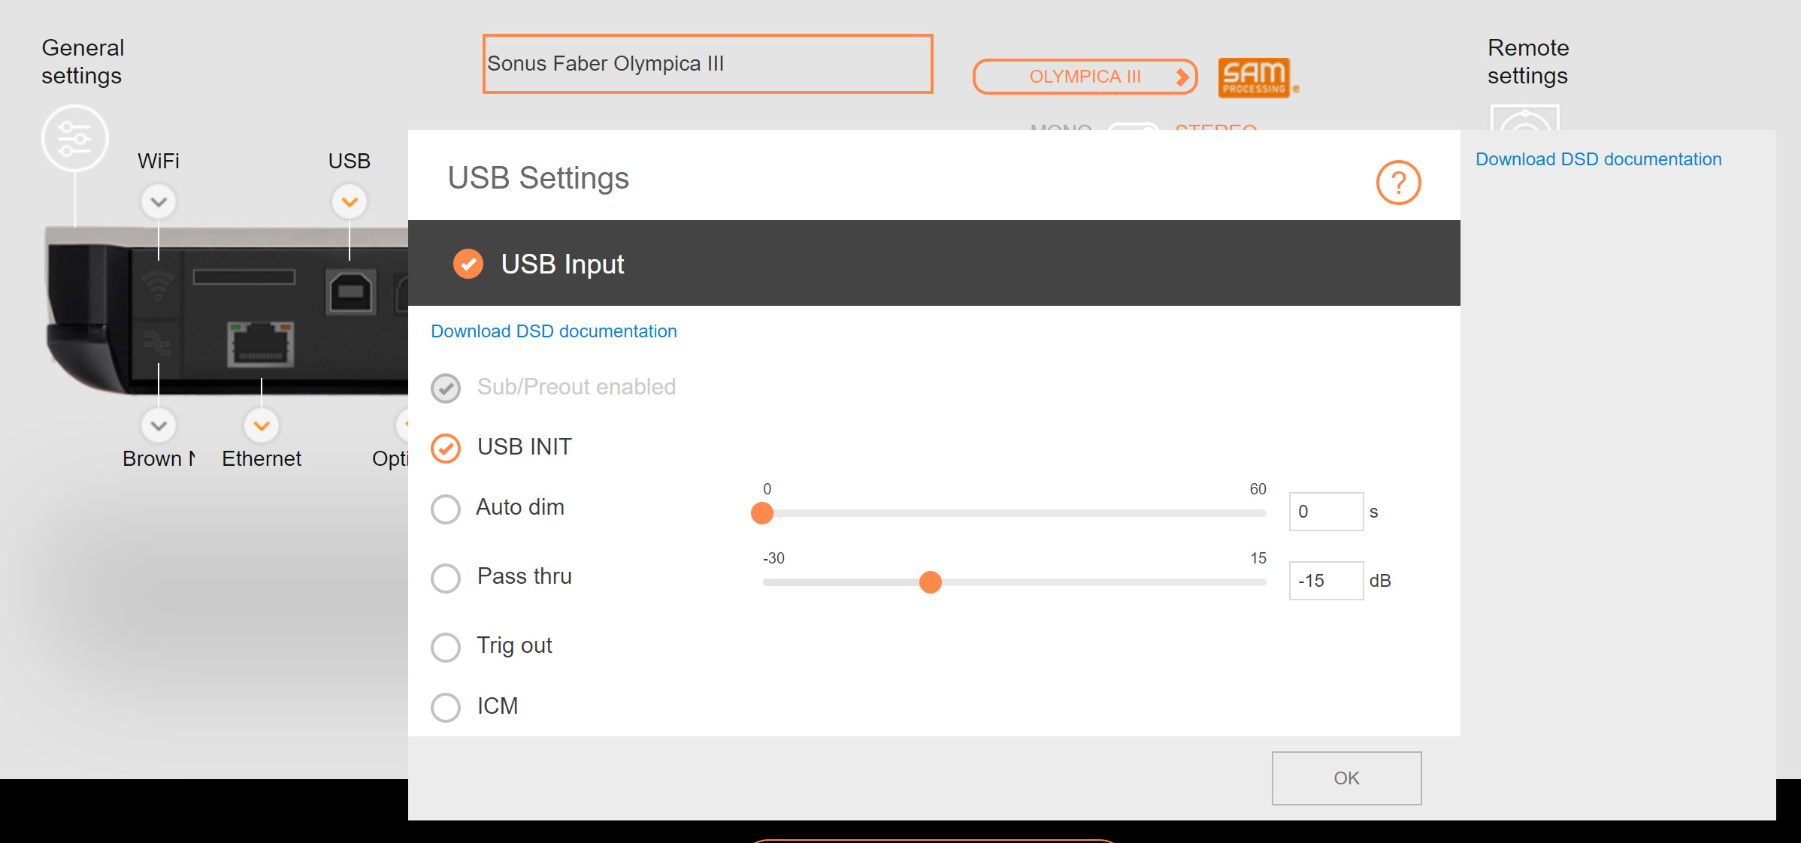Click the WiFi symbol on the device panel
The width and height of the screenshot is (1801, 843).
tap(158, 286)
